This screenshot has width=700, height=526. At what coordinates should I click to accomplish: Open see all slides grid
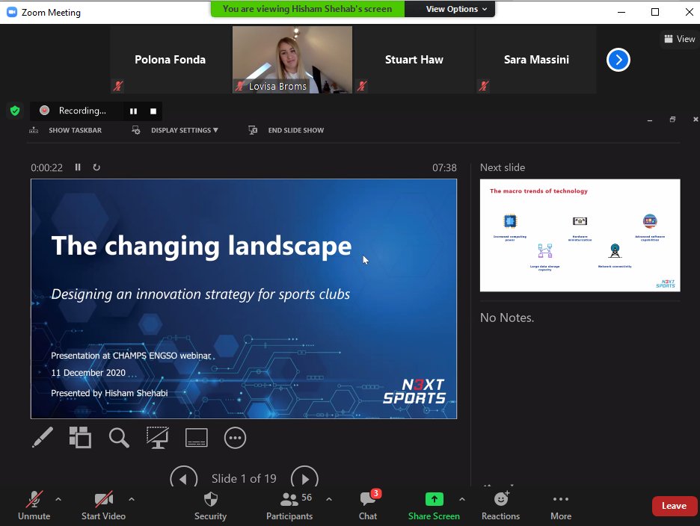click(x=80, y=438)
